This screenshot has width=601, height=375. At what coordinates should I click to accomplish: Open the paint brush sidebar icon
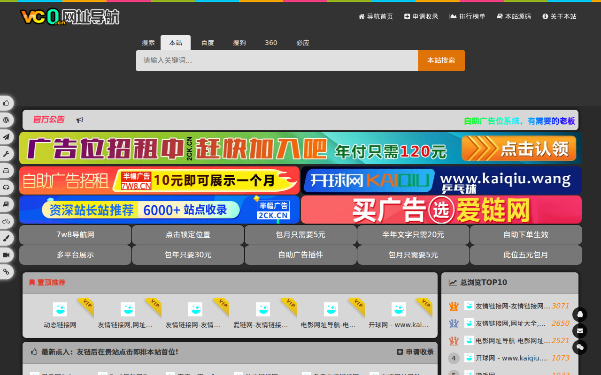[x=6, y=238]
